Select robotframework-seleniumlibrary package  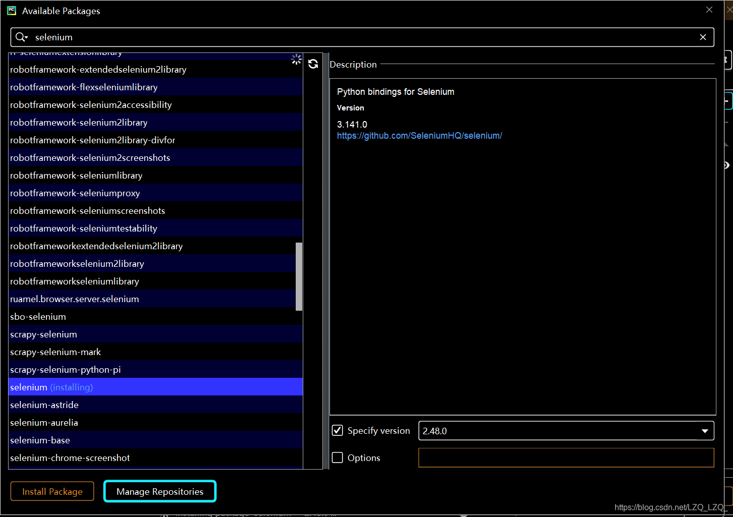(156, 175)
